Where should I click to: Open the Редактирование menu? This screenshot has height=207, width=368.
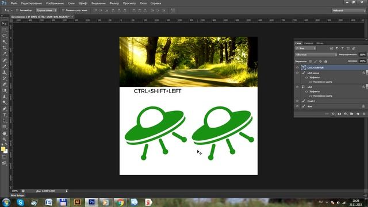click(32, 3)
